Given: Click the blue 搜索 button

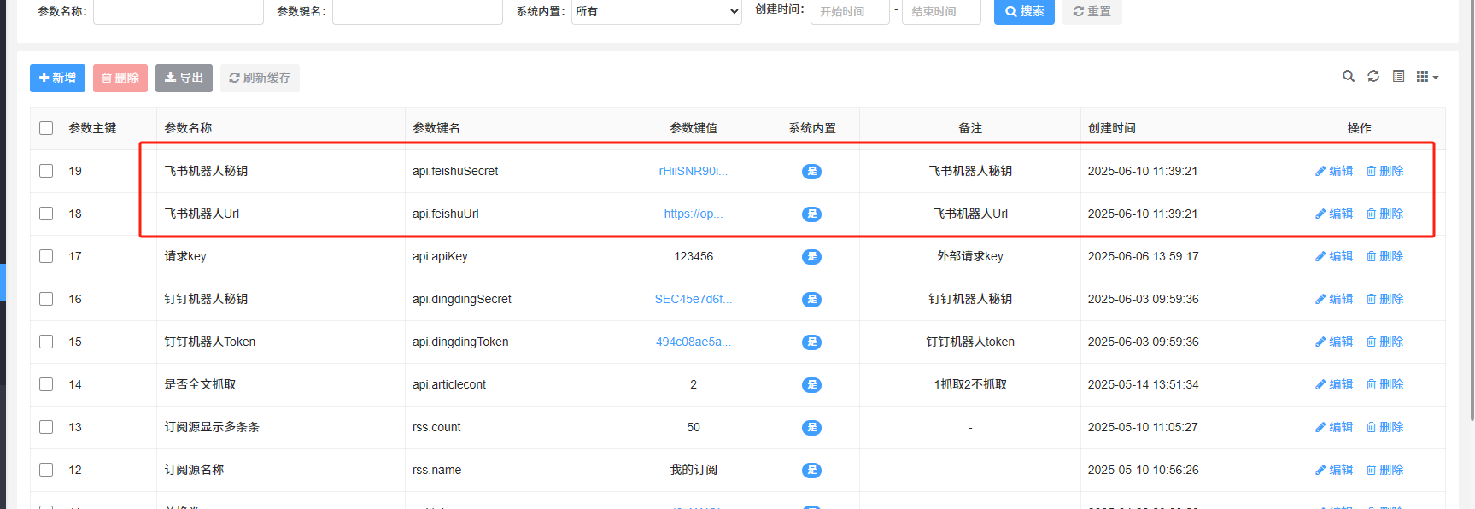Looking at the screenshot, I should pyautogui.click(x=1024, y=11).
